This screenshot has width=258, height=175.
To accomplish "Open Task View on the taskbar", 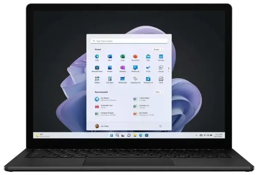I will (123, 136).
